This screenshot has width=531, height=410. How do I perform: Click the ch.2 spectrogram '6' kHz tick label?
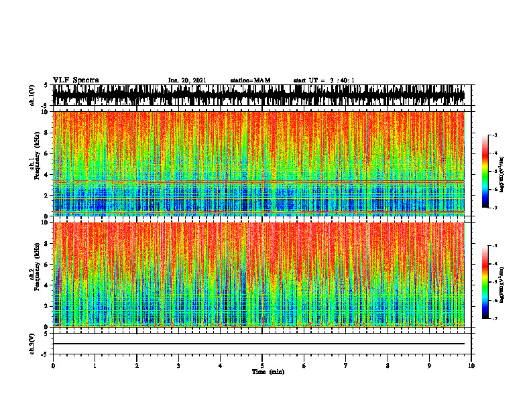coord(47,265)
